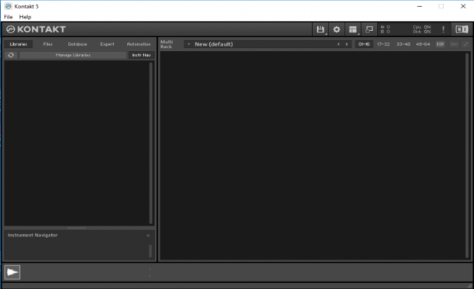
Task: Click the Multi Rack vertical scrollbar
Action: 467,155
